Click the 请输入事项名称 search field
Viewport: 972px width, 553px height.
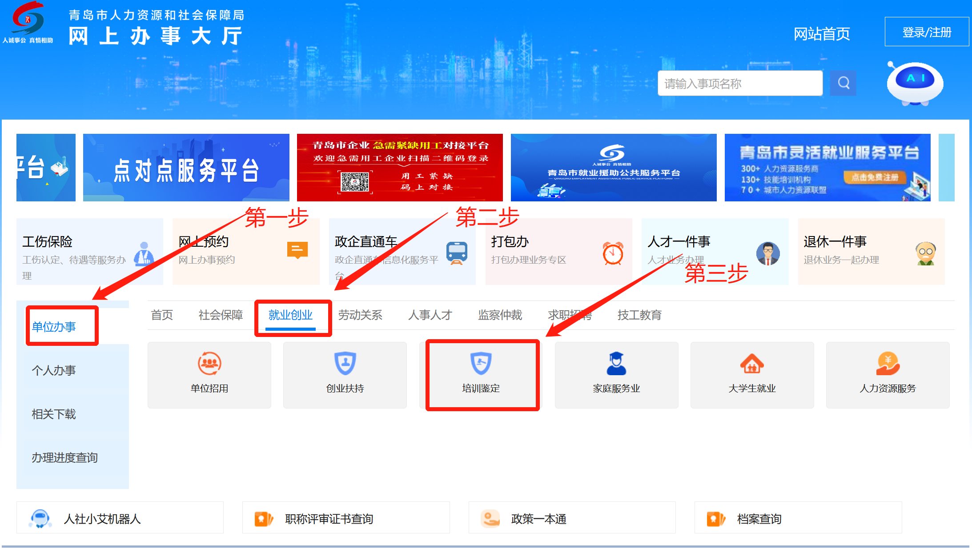click(x=740, y=84)
